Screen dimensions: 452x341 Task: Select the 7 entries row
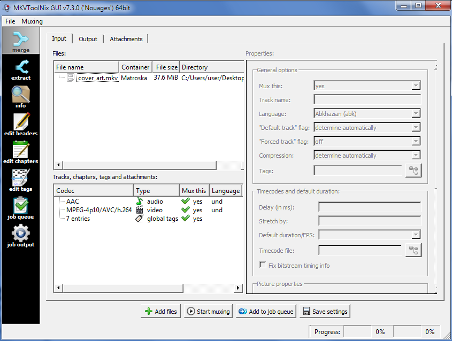click(148, 219)
